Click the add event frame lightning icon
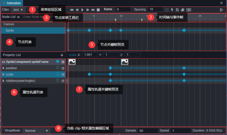 (172, 10)
